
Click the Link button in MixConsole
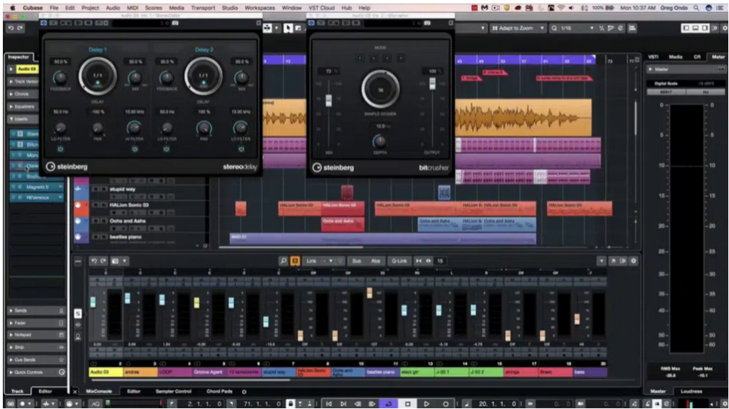(x=311, y=261)
